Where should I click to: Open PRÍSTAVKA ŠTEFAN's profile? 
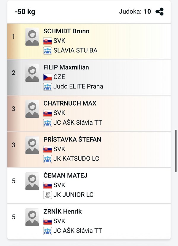[x=72, y=139]
